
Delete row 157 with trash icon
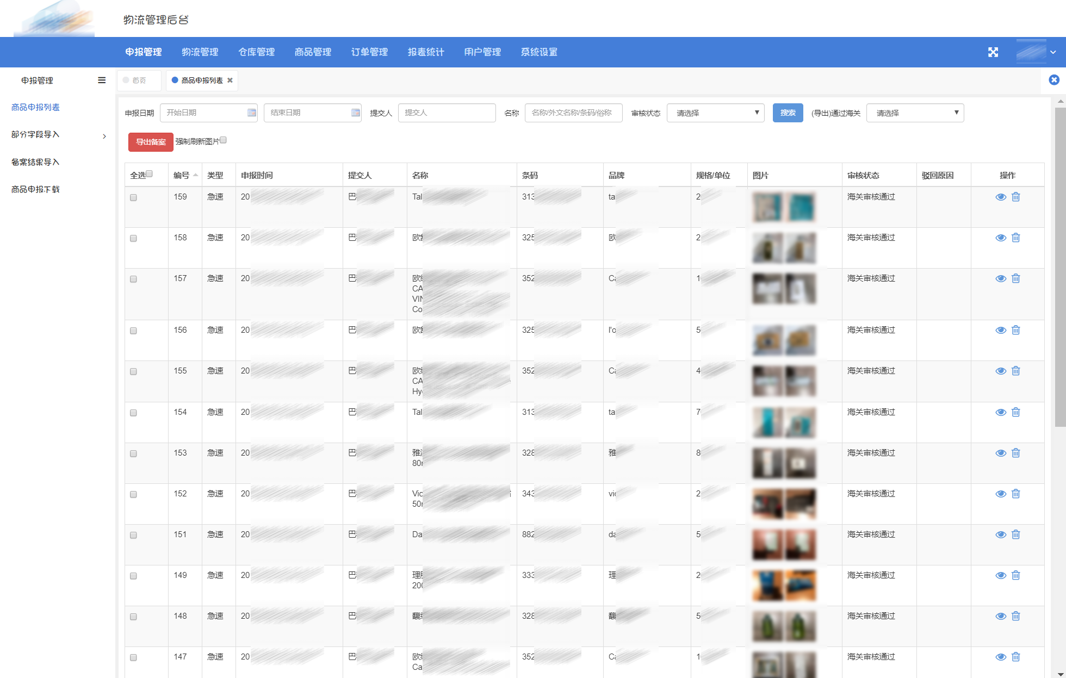1015,278
